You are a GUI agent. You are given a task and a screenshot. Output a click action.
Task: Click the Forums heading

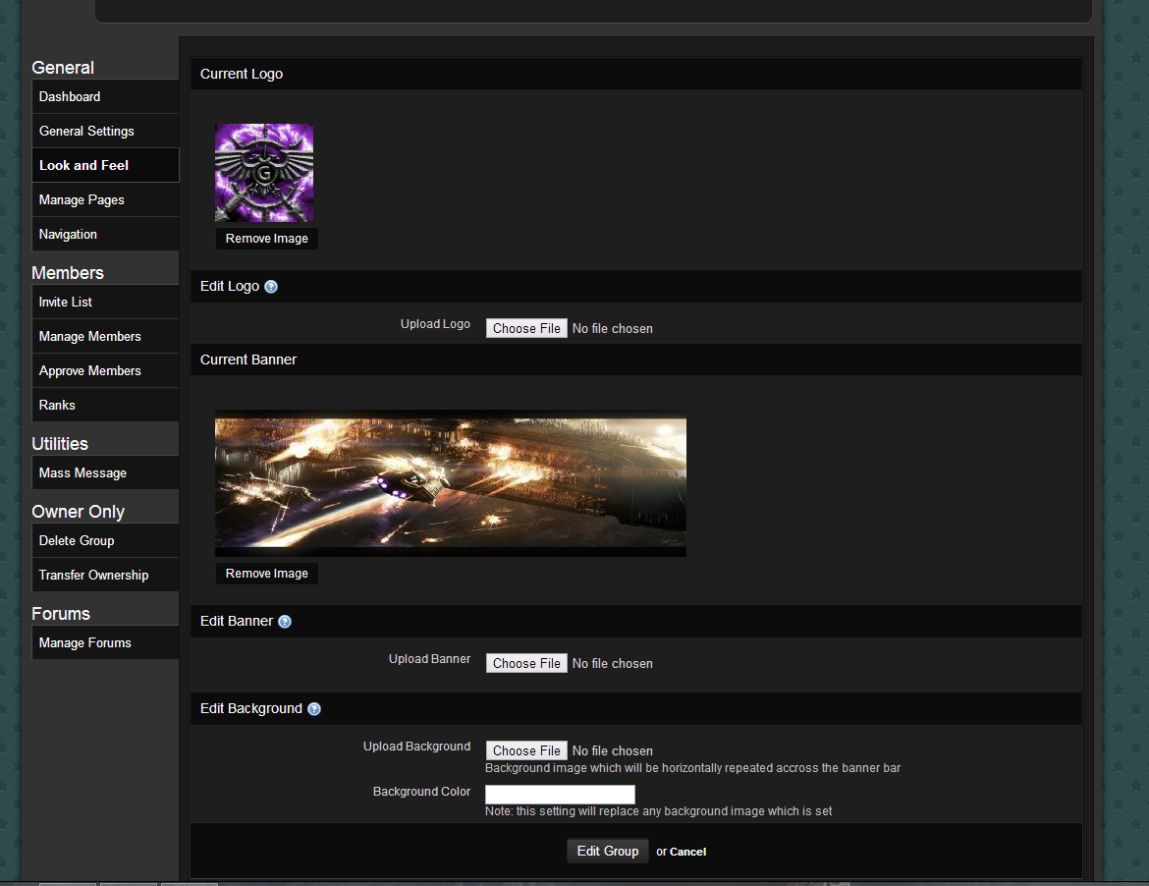pyautogui.click(x=61, y=614)
